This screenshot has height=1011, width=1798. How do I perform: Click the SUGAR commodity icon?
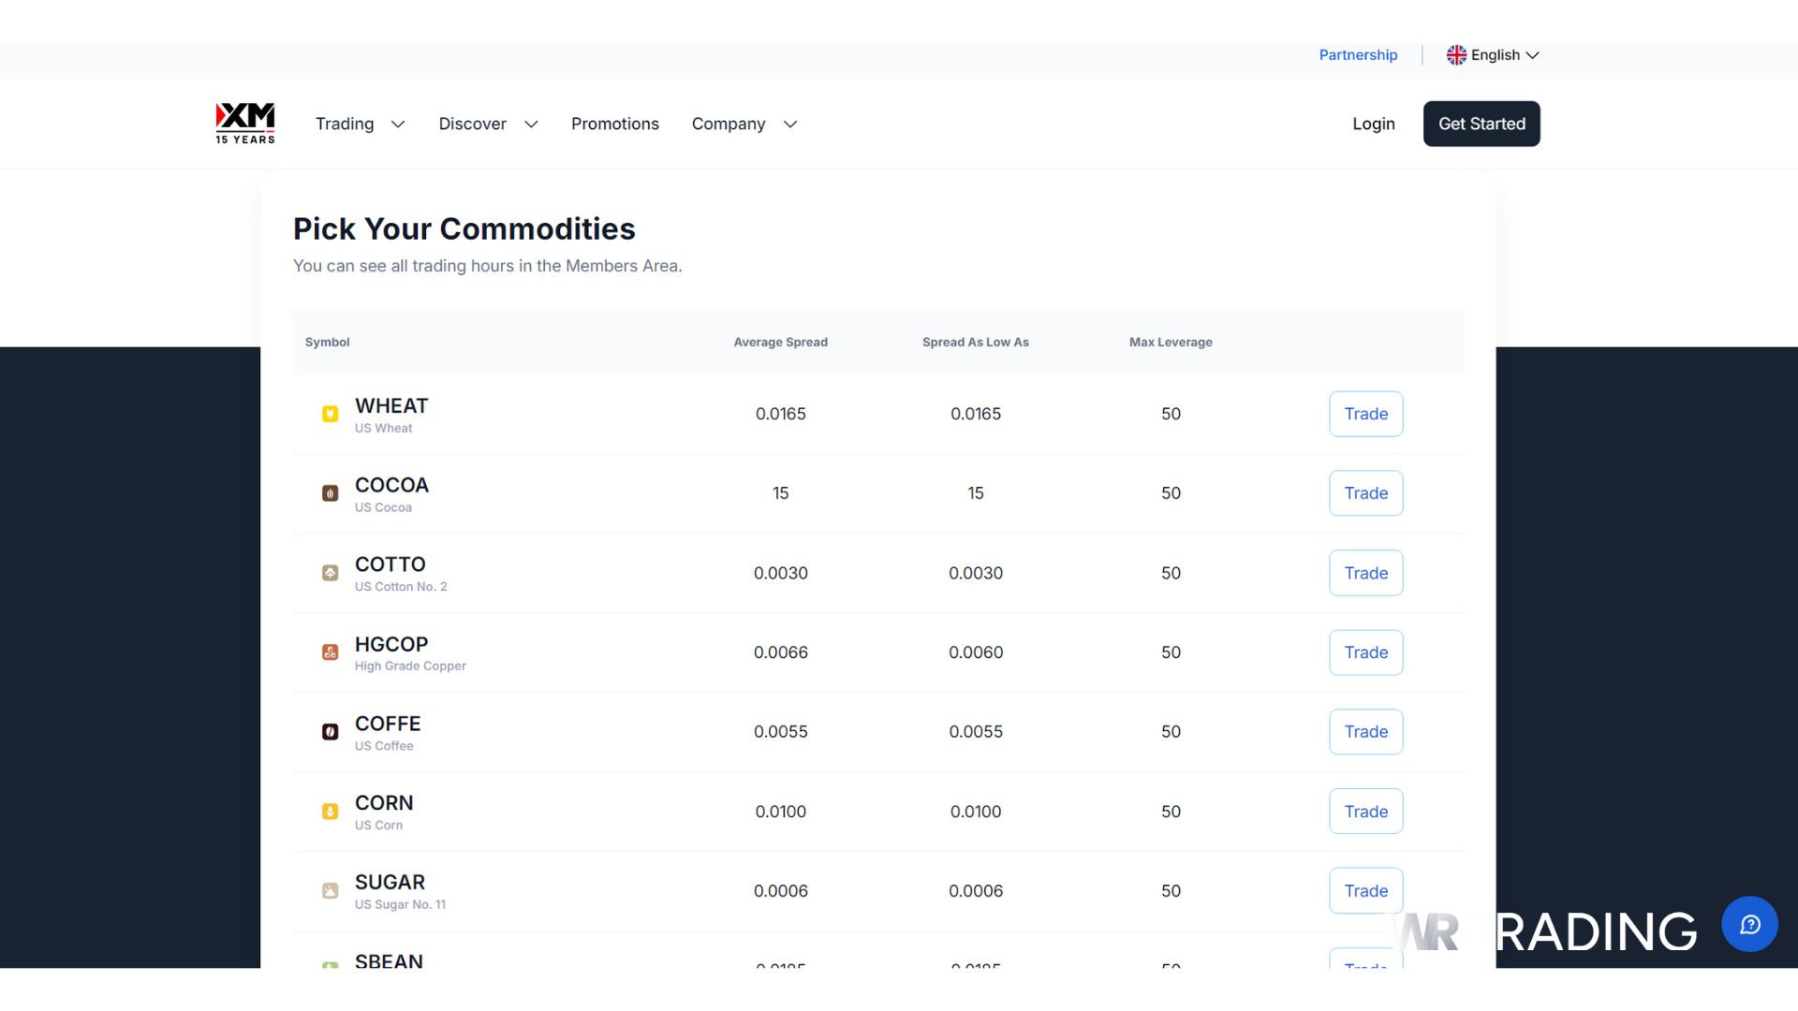330,891
